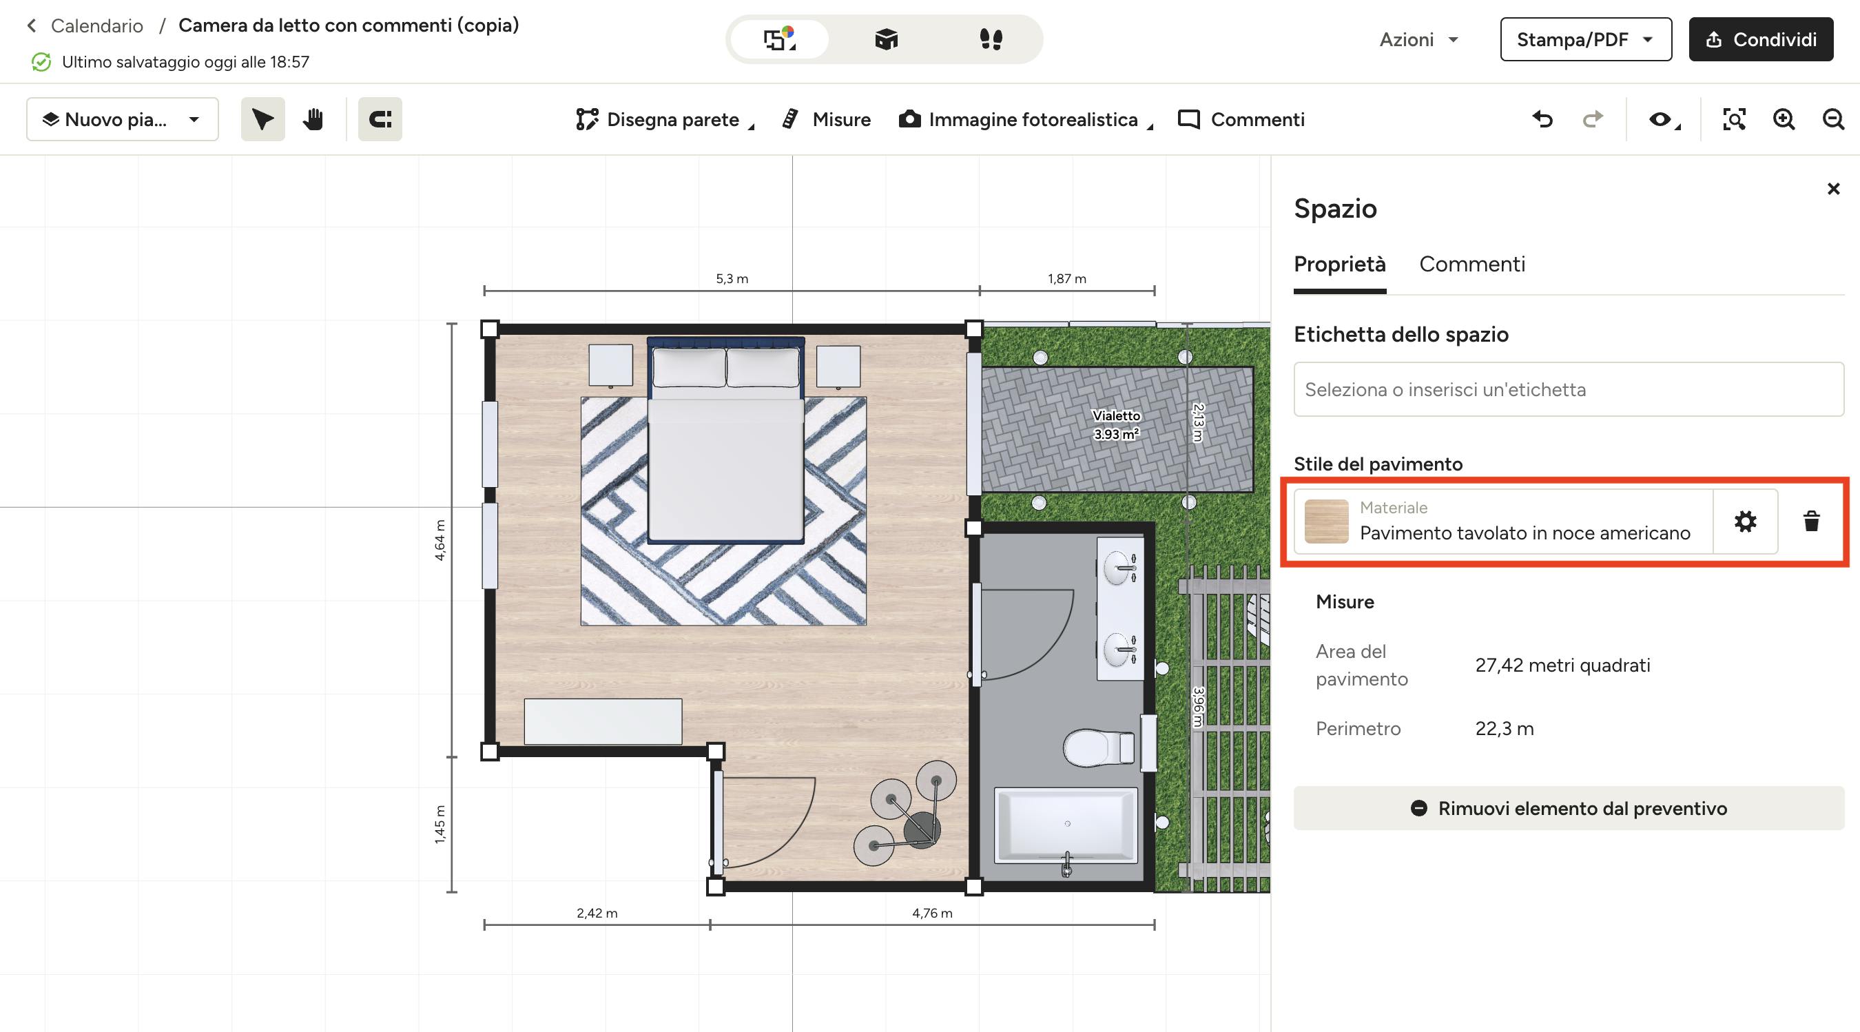Image resolution: width=1860 pixels, height=1032 pixels.
Task: Select the toilet in the bathroom
Action: [1098, 747]
